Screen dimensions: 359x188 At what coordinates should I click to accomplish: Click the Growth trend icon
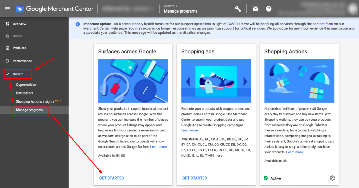click(7, 74)
